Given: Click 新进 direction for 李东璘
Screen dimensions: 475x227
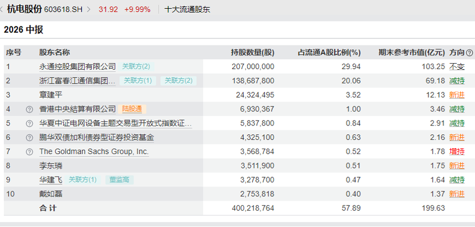Looking at the screenshot, I should coord(457,166).
